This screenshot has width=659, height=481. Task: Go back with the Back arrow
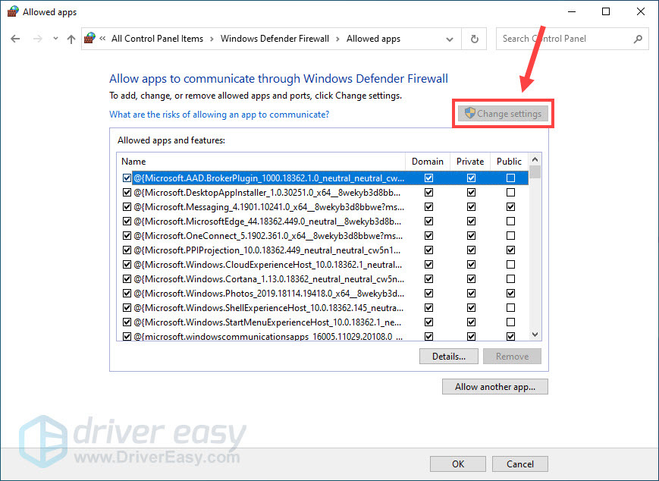[15, 39]
